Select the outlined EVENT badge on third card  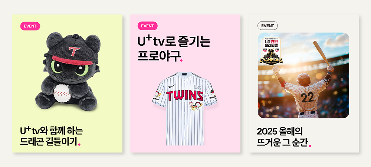coord(267,26)
